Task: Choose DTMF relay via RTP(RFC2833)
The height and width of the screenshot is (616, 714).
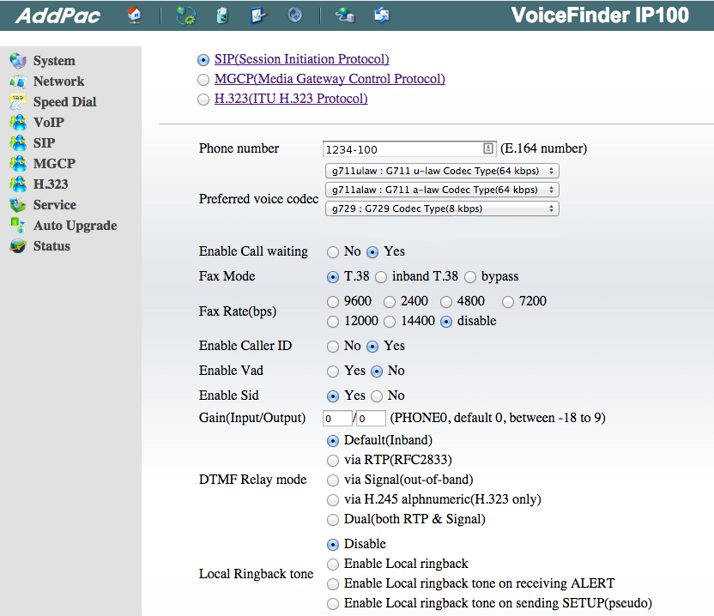Action: (333, 460)
